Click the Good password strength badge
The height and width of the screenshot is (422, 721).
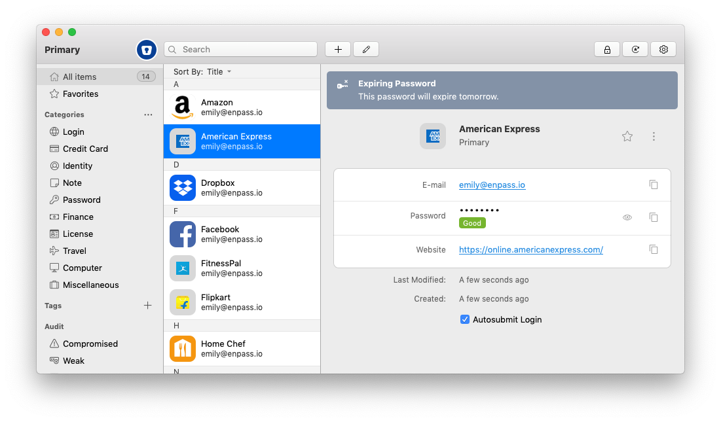471,223
